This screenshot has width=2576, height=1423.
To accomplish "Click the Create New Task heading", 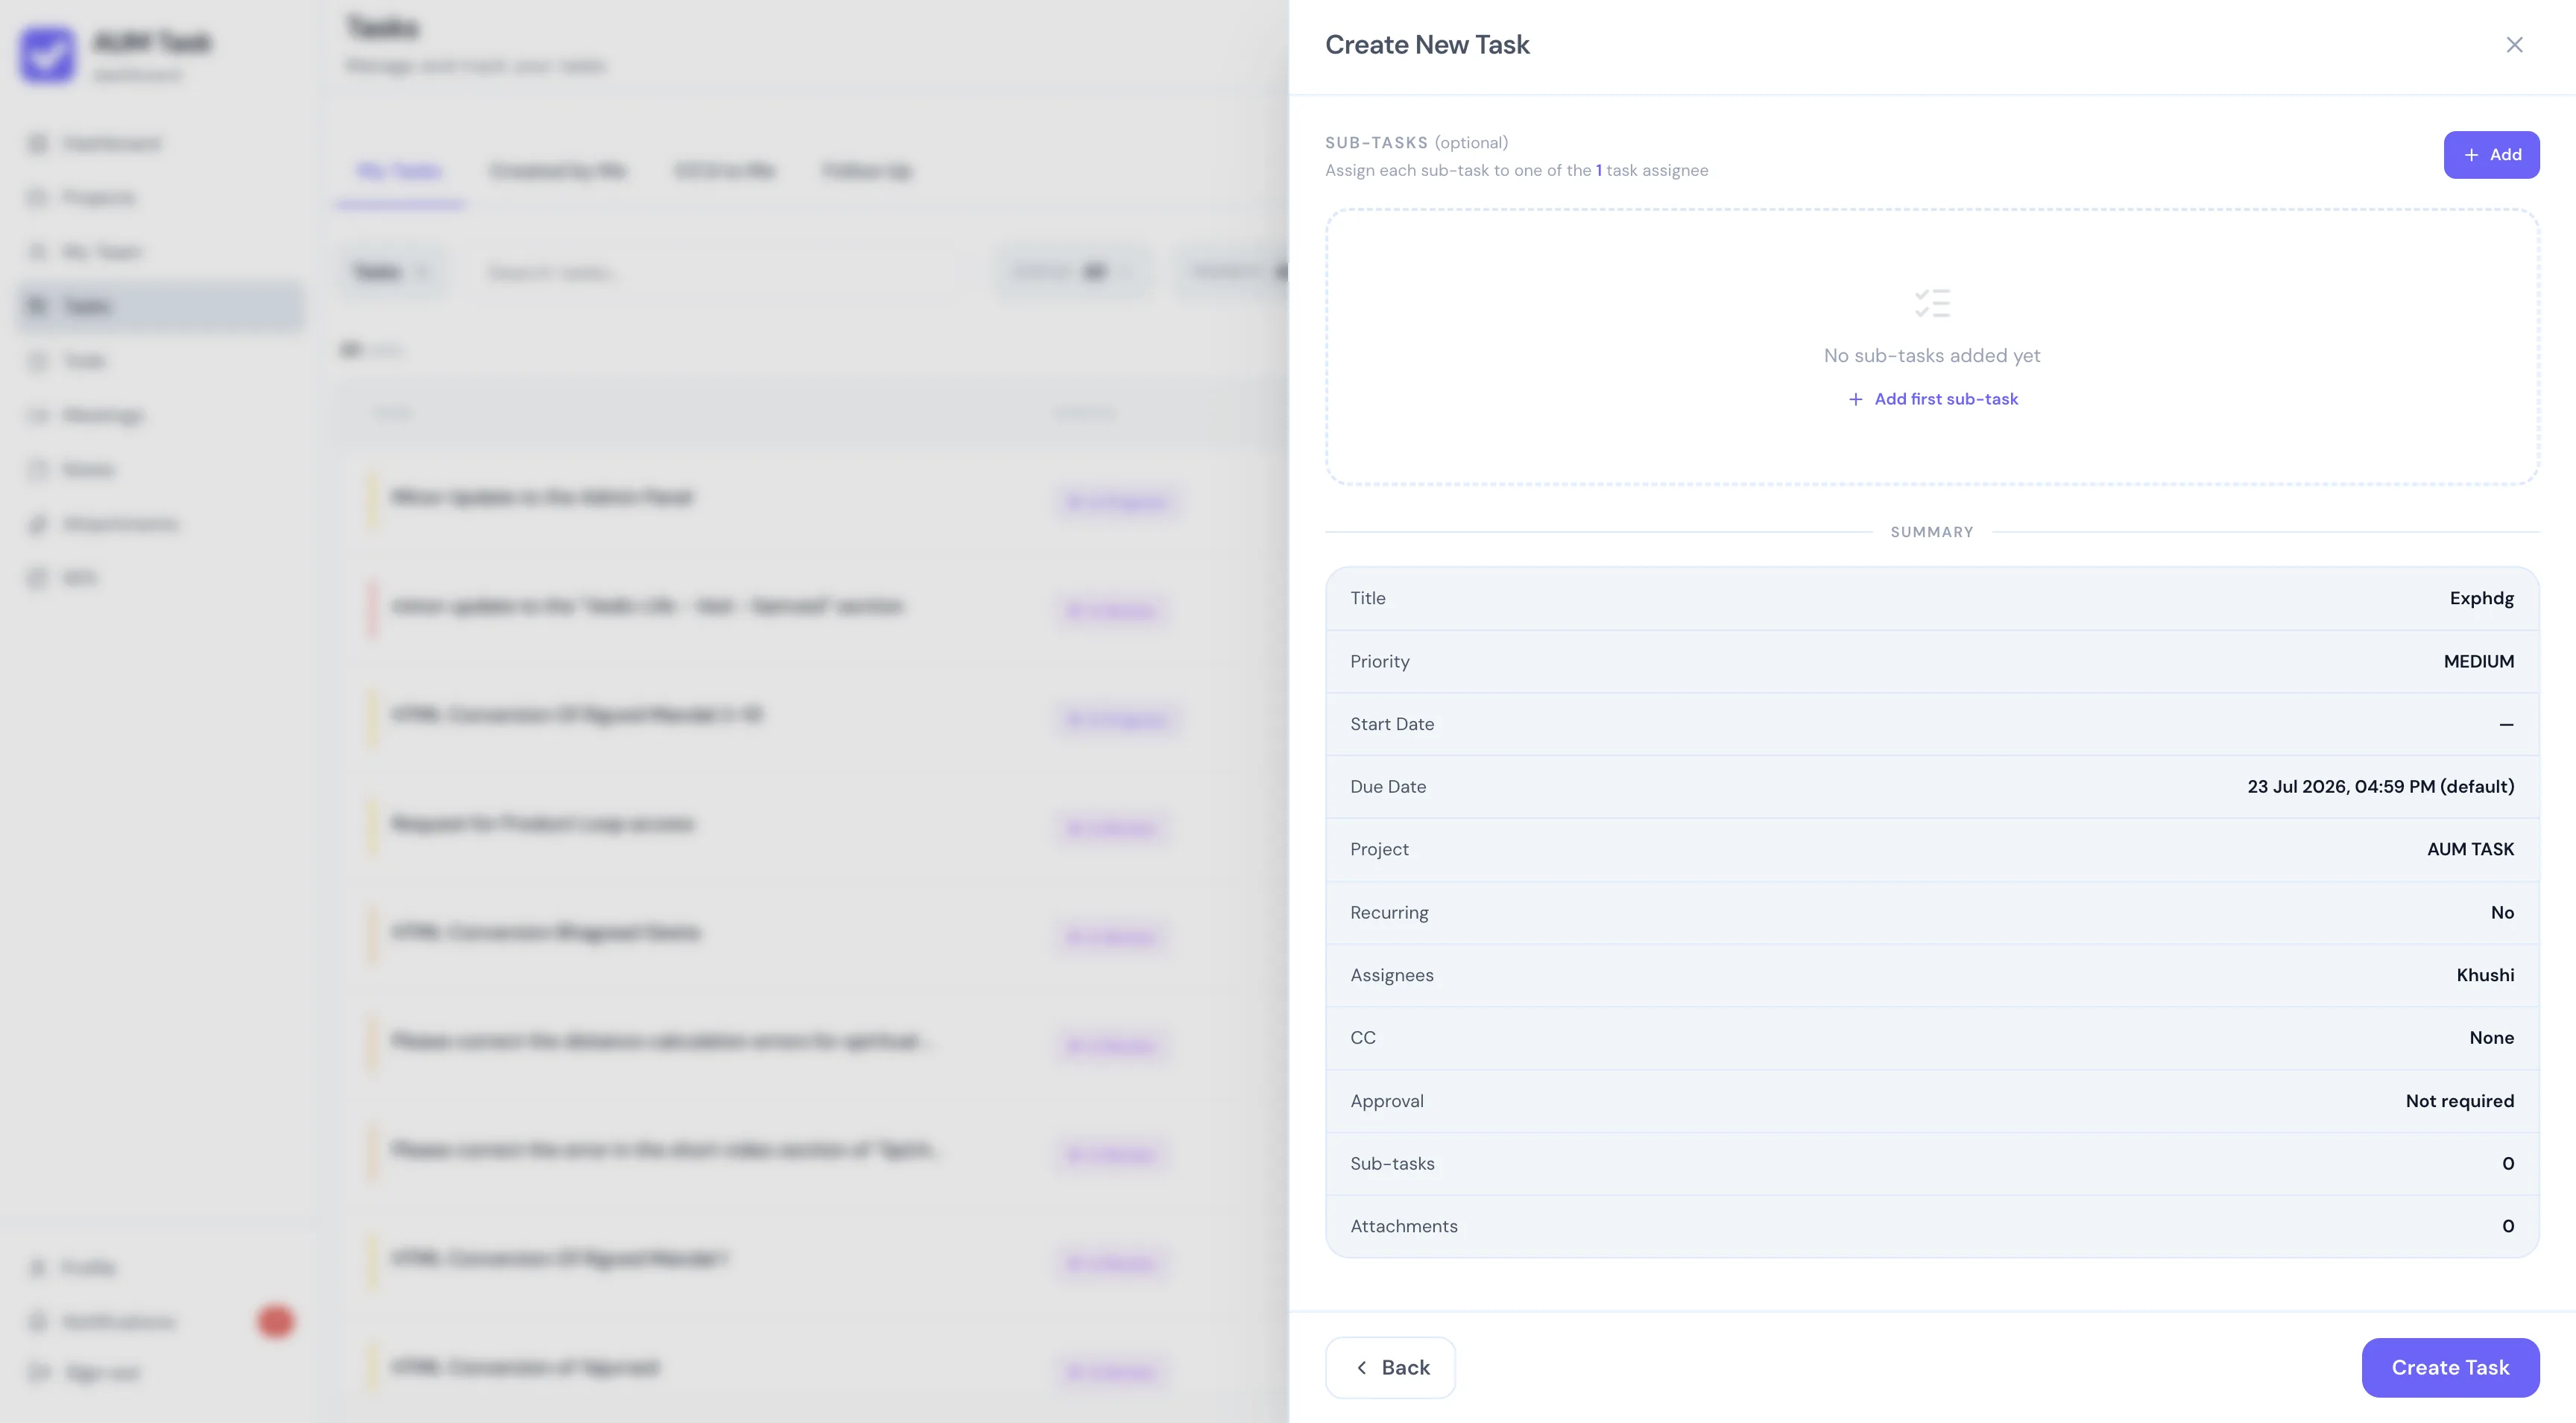I will click(1427, 45).
